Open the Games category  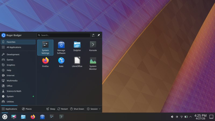[x=18, y=60]
